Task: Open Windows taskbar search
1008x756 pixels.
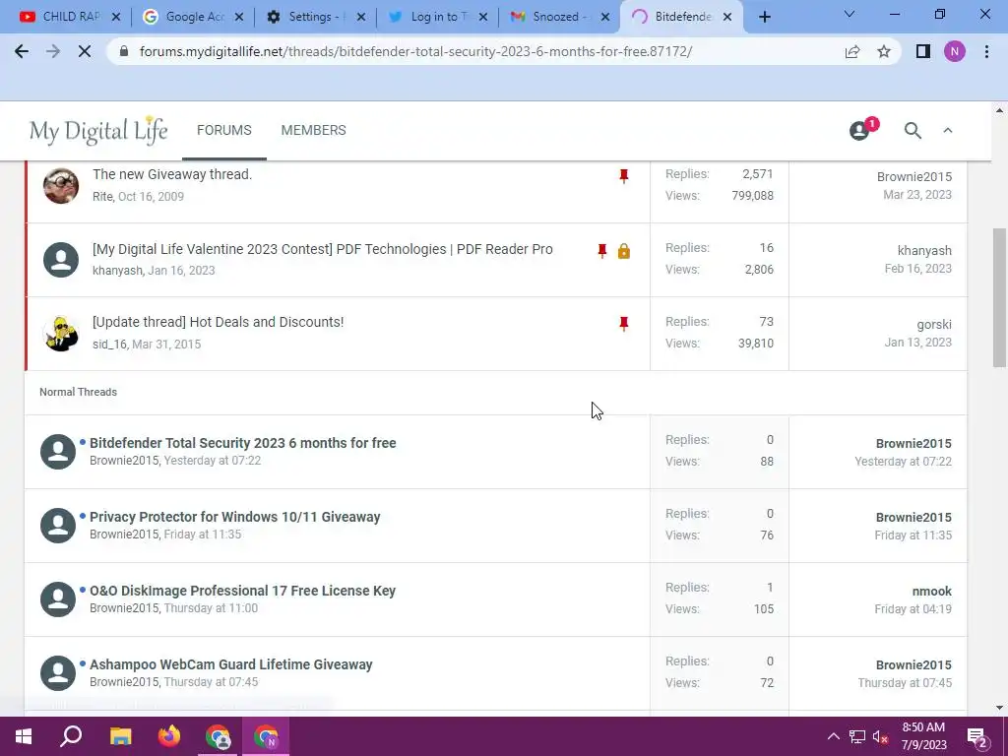Action: click(71, 736)
